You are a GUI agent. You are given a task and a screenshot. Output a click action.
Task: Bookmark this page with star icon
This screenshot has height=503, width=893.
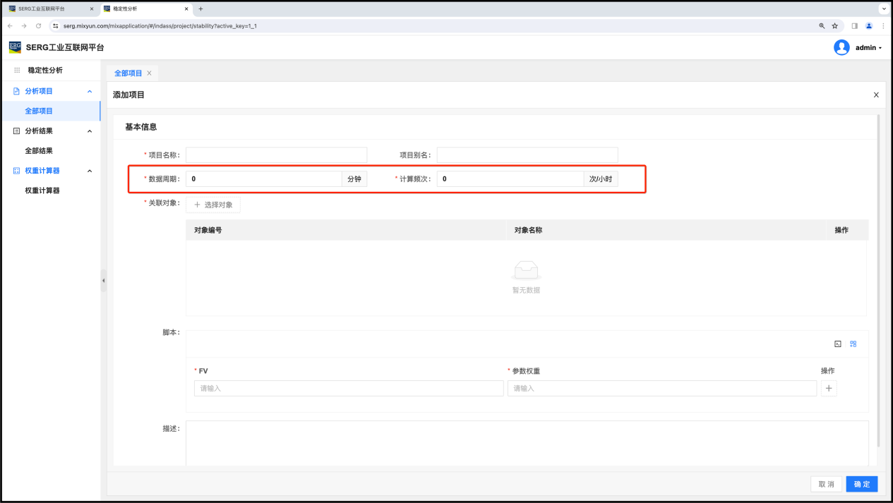[x=834, y=25]
